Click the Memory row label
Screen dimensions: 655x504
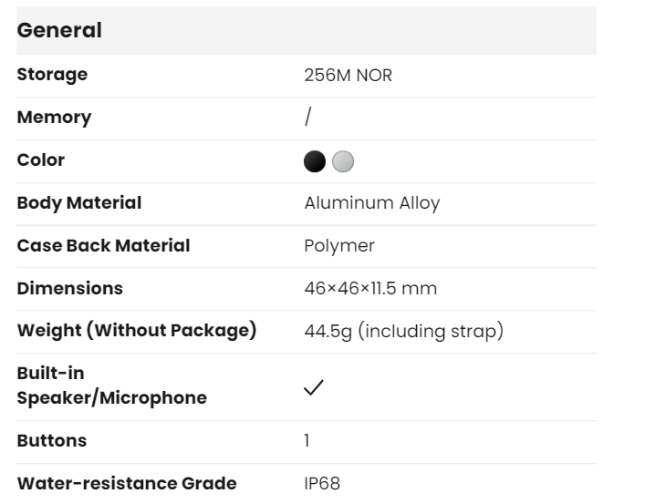[x=55, y=118]
